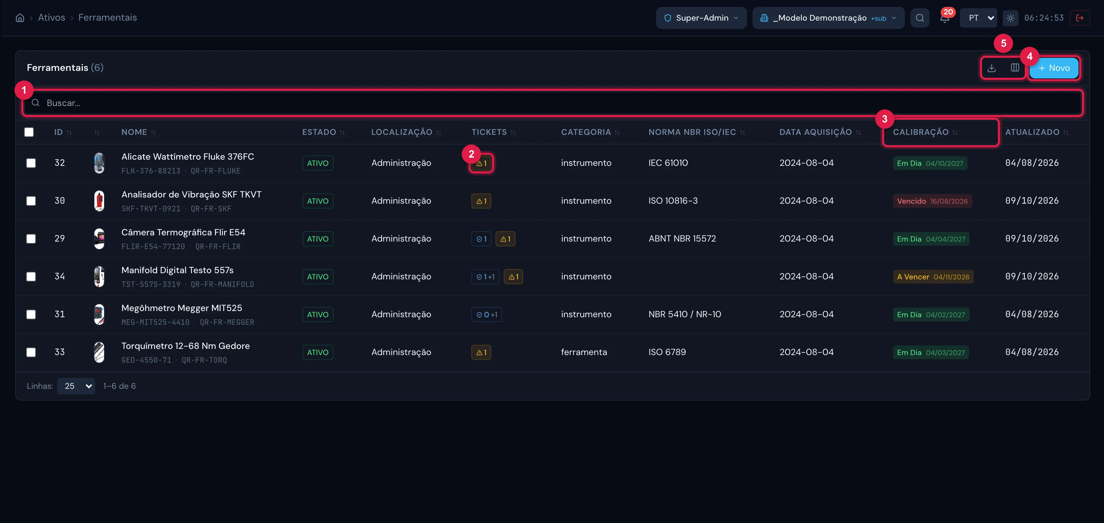The image size is (1104, 523).
Task: Navigate to Ativos breadcrumb link
Action: point(51,18)
